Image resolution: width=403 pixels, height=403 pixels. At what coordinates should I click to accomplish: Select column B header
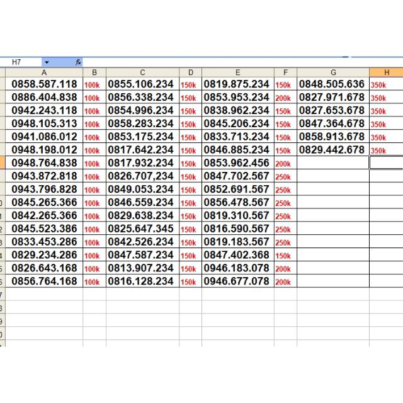point(94,72)
